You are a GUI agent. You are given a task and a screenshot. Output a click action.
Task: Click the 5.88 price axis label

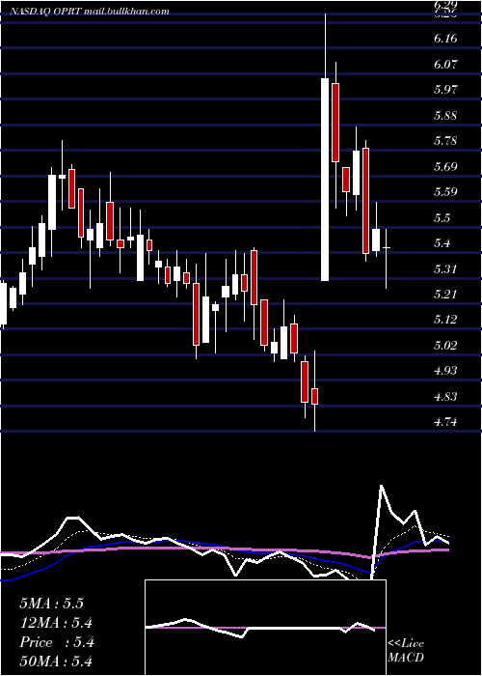[445, 116]
